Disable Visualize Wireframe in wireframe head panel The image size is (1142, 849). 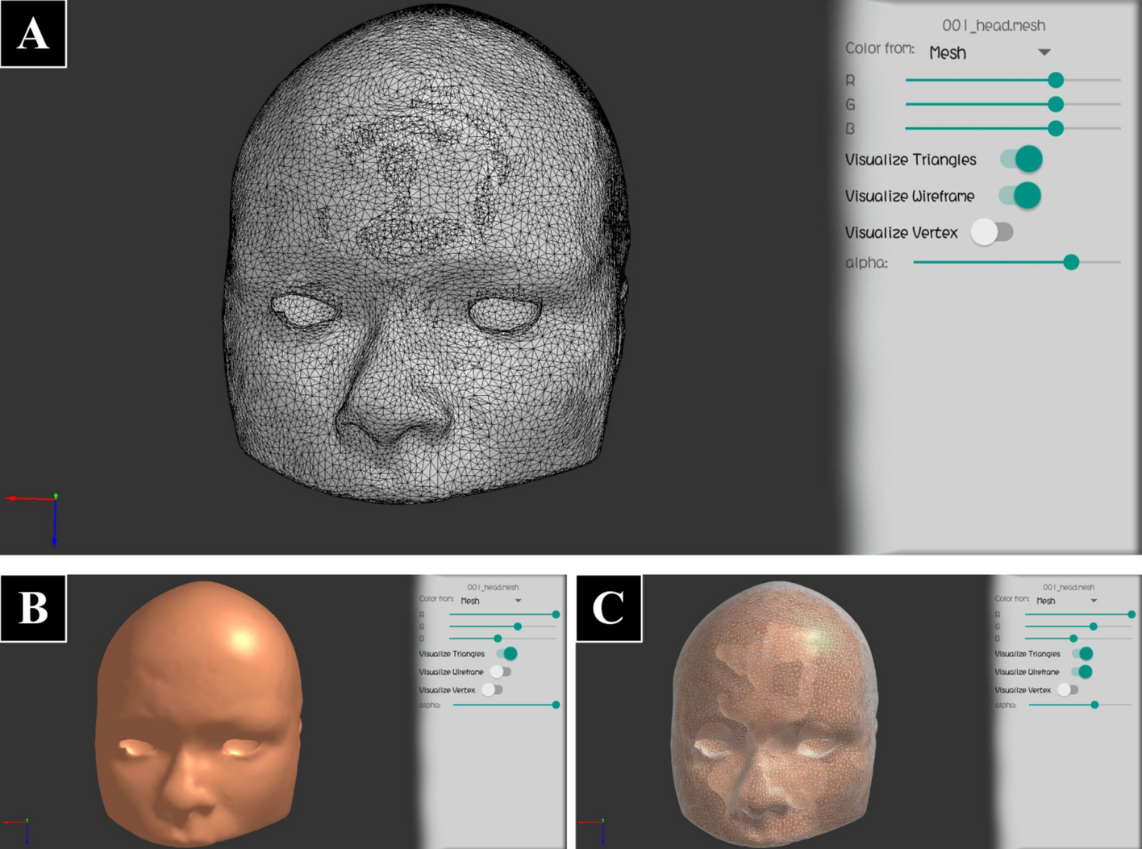(x=1020, y=195)
